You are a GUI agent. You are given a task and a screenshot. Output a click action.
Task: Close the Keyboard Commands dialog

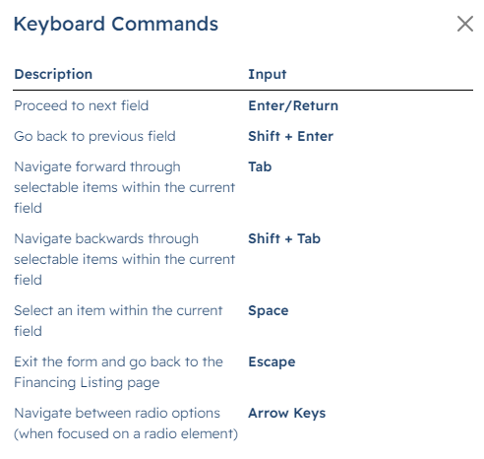(x=465, y=24)
